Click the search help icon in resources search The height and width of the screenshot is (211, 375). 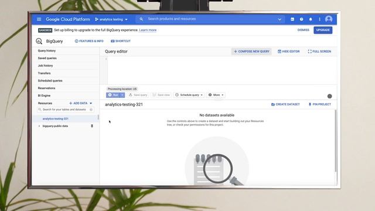point(91,110)
